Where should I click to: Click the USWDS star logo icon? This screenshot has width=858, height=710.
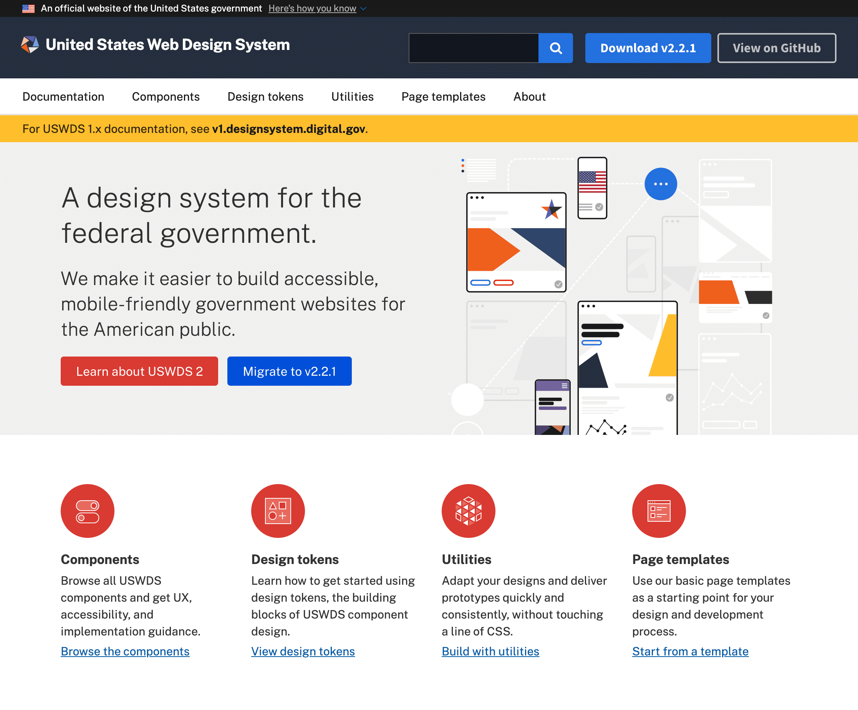[30, 45]
